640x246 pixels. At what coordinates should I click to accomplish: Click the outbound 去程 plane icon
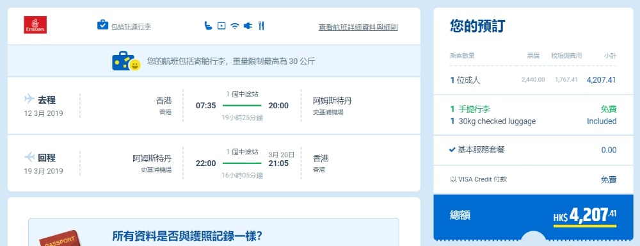click(x=29, y=99)
